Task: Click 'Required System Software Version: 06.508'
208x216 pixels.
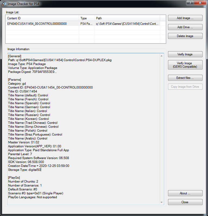Action: pyautogui.click(x=39, y=158)
